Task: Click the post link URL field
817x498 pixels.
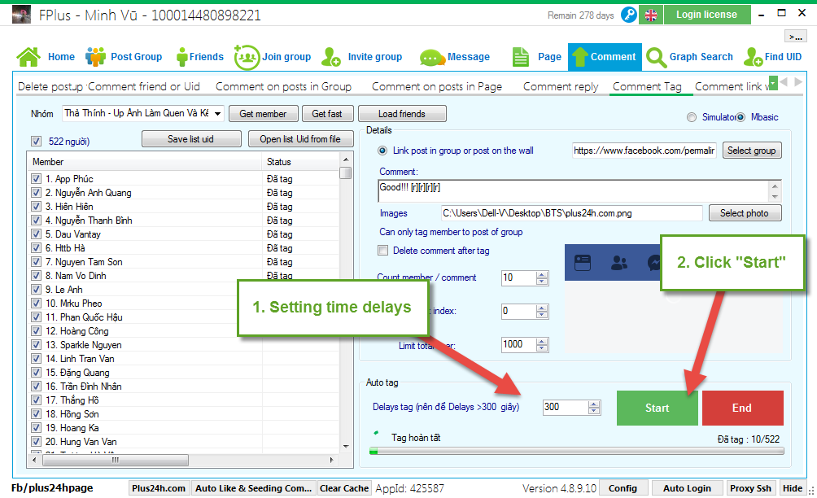Action: pyautogui.click(x=644, y=151)
